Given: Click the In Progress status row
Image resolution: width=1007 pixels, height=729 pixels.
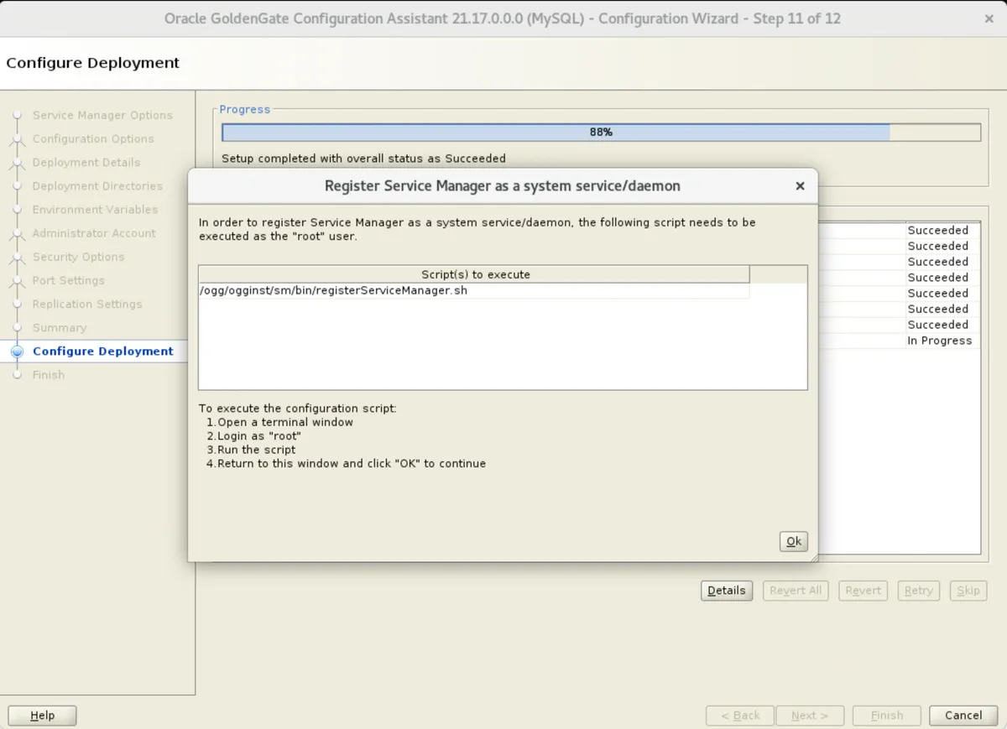Looking at the screenshot, I should tap(939, 341).
